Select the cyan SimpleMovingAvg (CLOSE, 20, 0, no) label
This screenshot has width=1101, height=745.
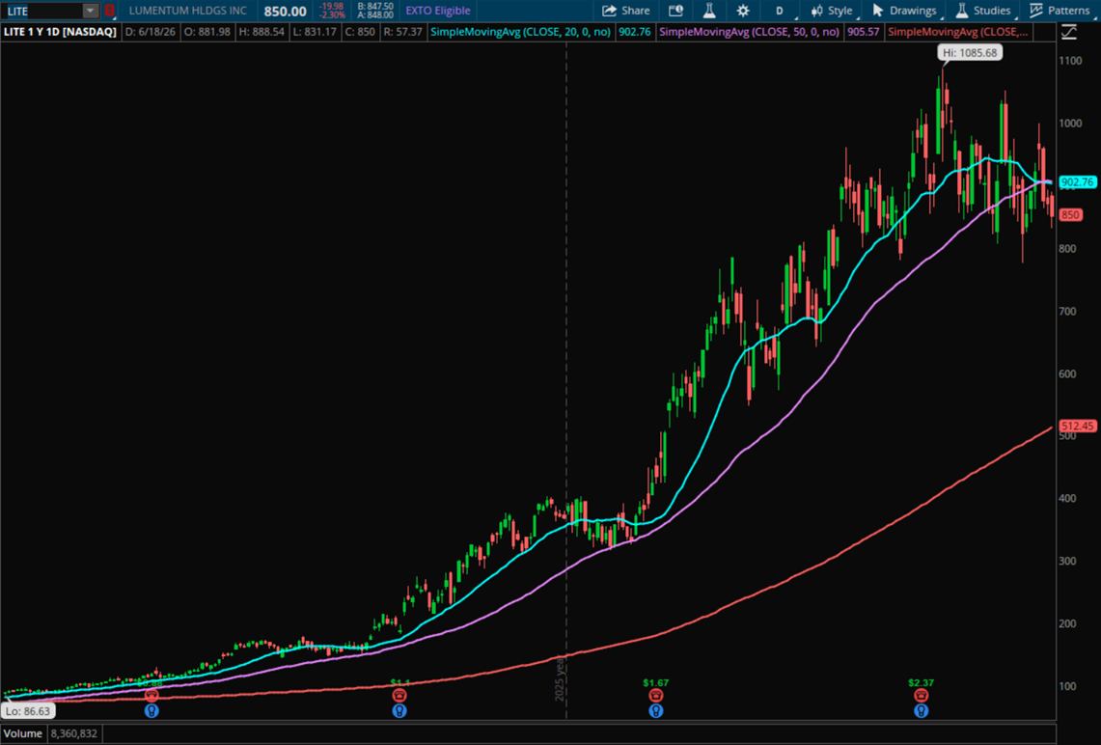pyautogui.click(x=520, y=32)
